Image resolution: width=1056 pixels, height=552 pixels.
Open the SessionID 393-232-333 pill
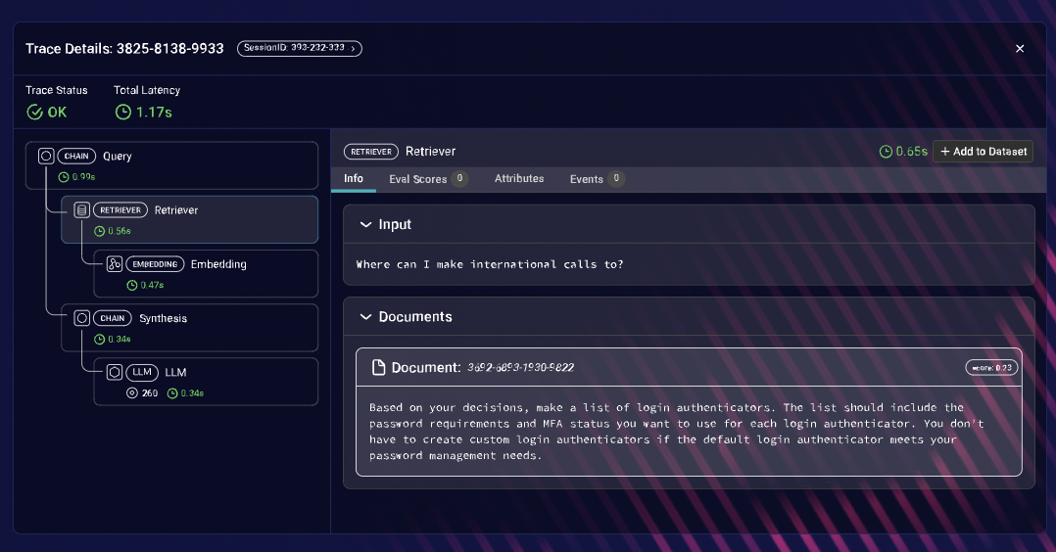click(x=300, y=49)
